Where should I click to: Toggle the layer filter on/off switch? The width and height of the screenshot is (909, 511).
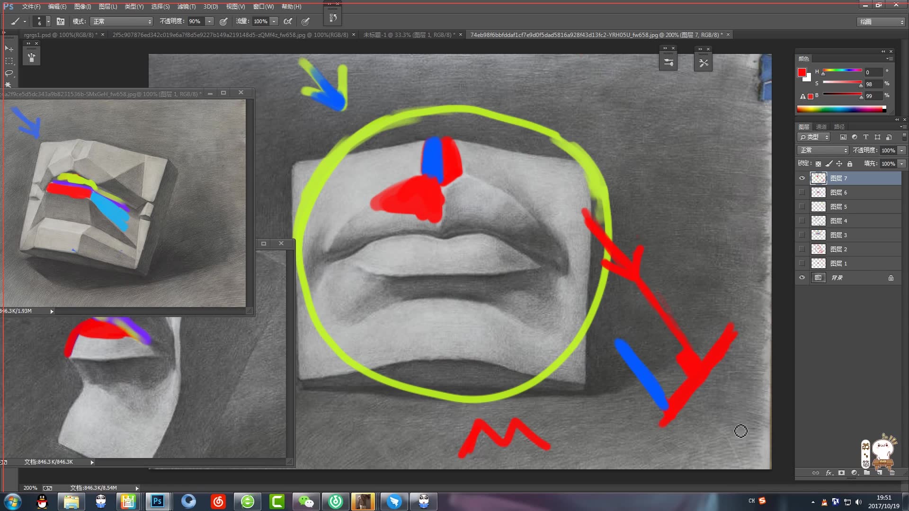click(x=904, y=137)
